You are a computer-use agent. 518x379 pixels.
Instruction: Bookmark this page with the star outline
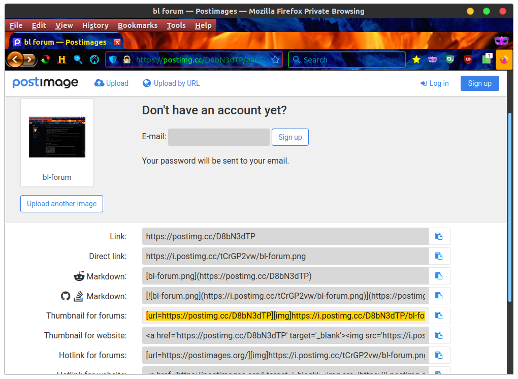[x=275, y=60]
